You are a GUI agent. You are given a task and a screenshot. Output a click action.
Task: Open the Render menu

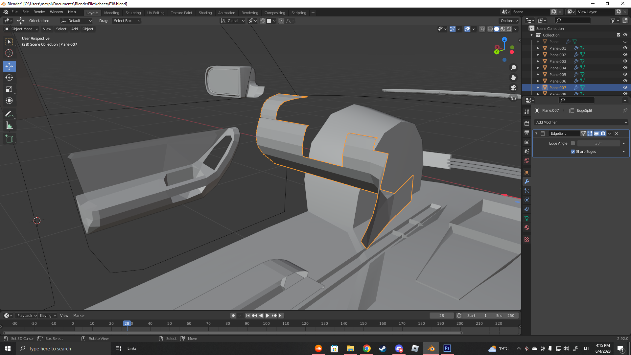pos(39,12)
